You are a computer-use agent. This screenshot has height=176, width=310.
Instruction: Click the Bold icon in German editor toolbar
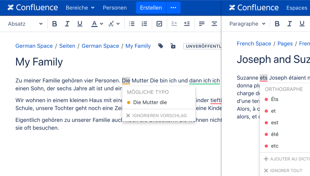coord(54,24)
